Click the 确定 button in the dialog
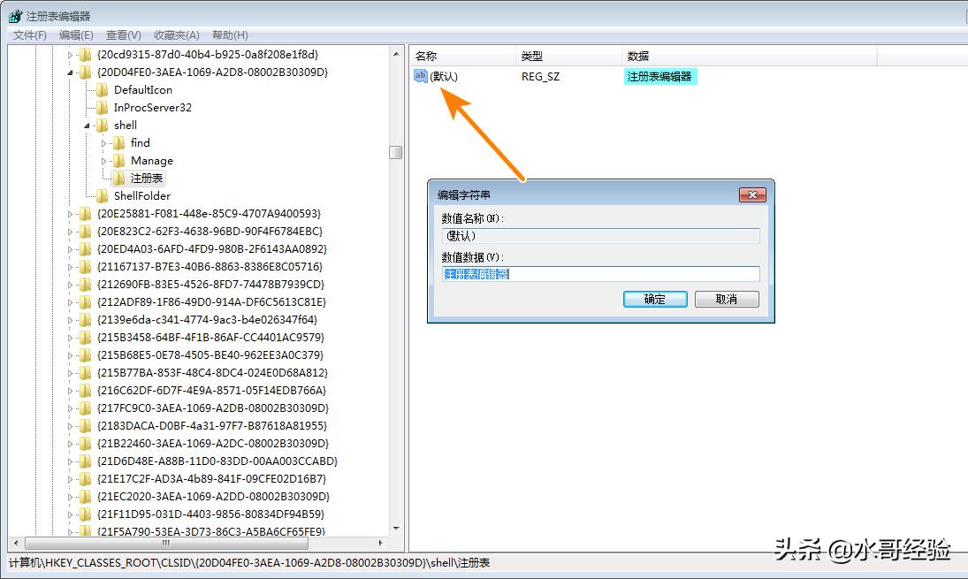 click(x=654, y=299)
